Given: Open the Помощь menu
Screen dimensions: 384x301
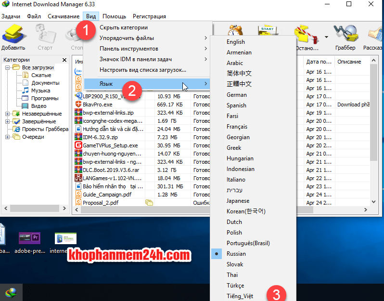Looking at the screenshot, I should click(x=114, y=16).
